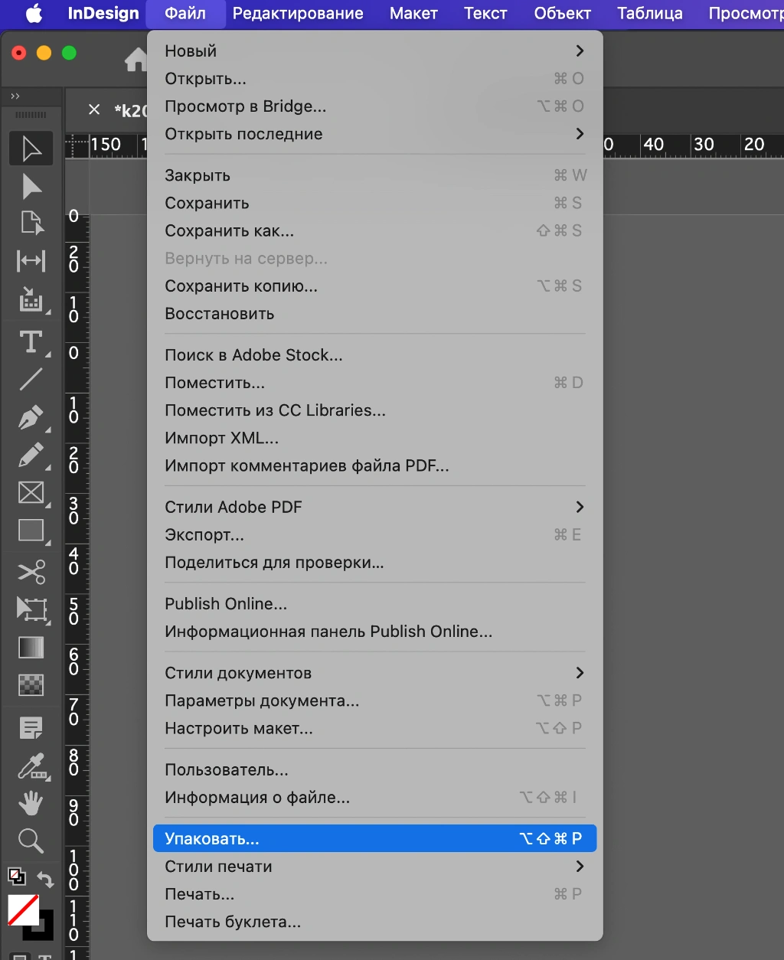Expand Стили печати submenu
The image size is (784, 960).
point(375,867)
